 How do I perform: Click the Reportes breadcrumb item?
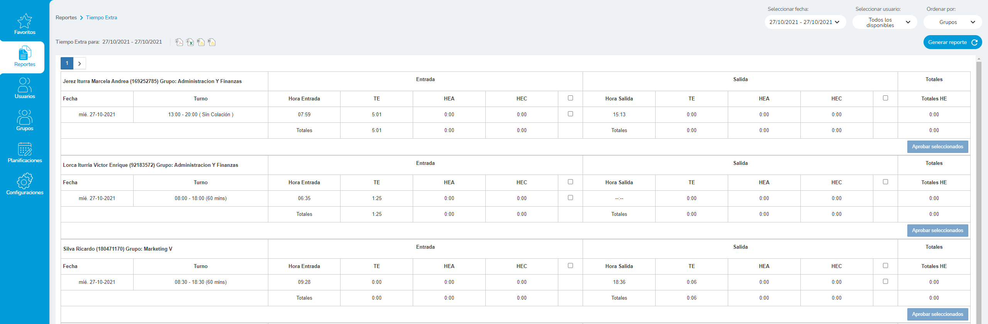tap(66, 18)
